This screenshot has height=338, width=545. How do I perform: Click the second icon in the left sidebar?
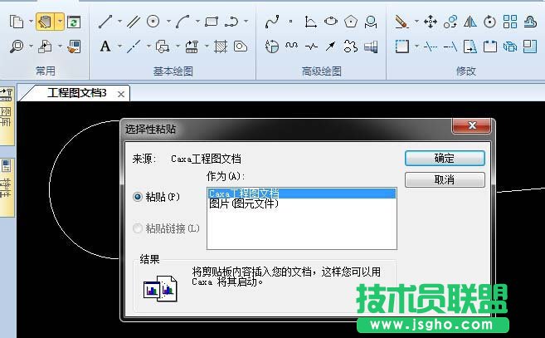click(x=6, y=166)
